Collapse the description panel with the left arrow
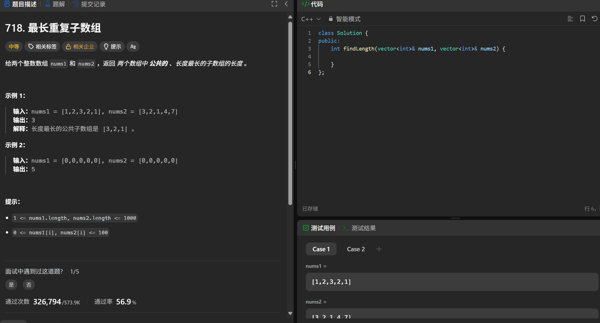 tap(286, 4)
